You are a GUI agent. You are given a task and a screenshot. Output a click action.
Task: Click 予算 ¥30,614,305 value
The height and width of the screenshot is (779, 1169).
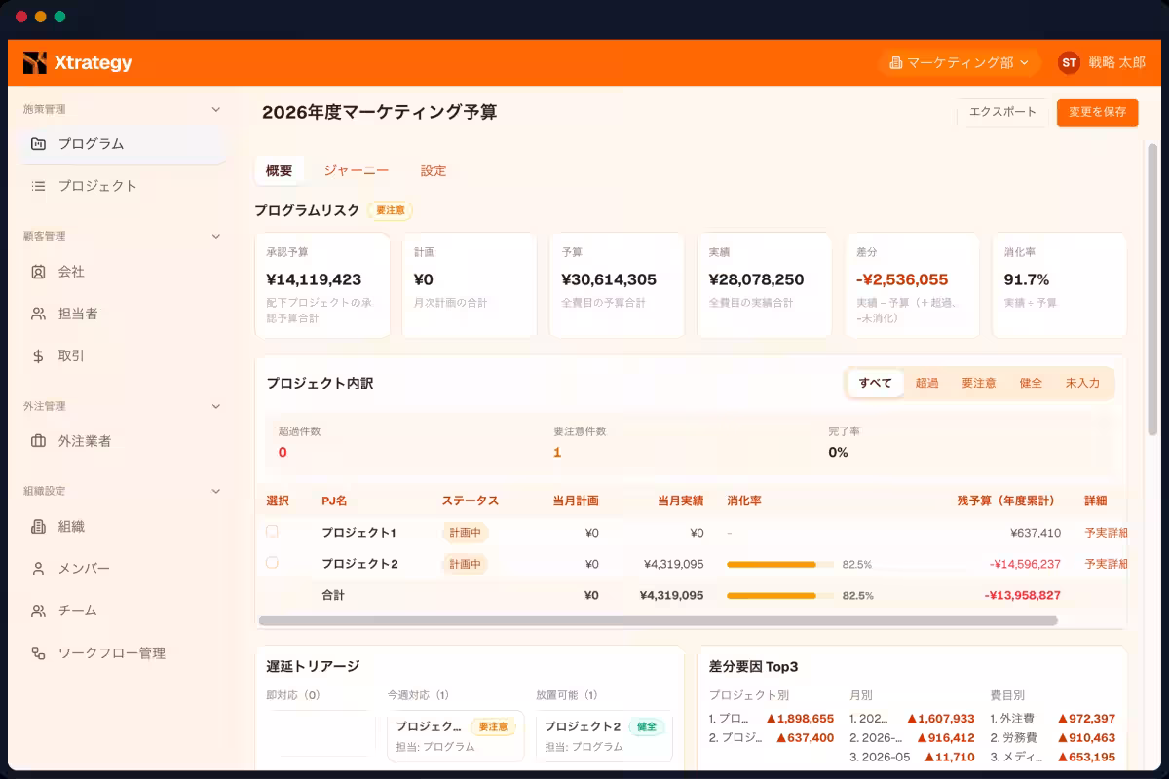tap(609, 279)
